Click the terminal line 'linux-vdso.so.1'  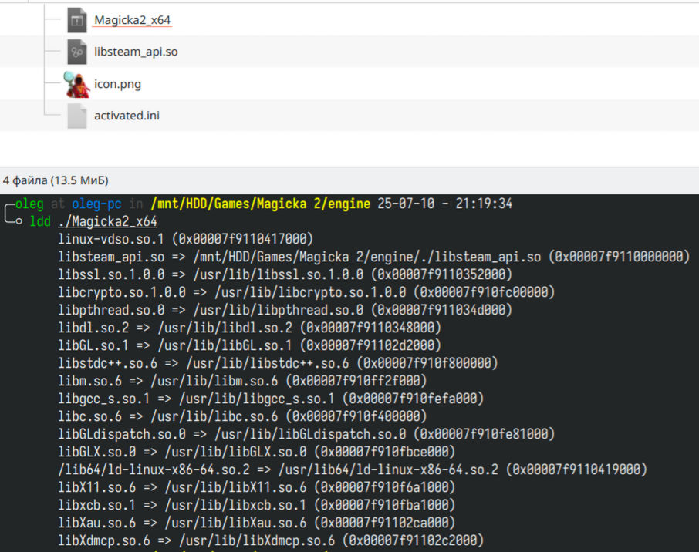pyautogui.click(x=185, y=239)
